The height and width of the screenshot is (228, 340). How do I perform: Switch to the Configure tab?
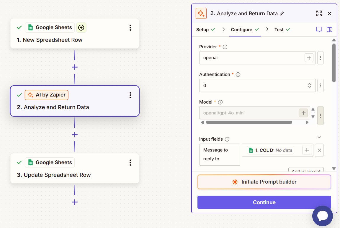click(x=245, y=30)
